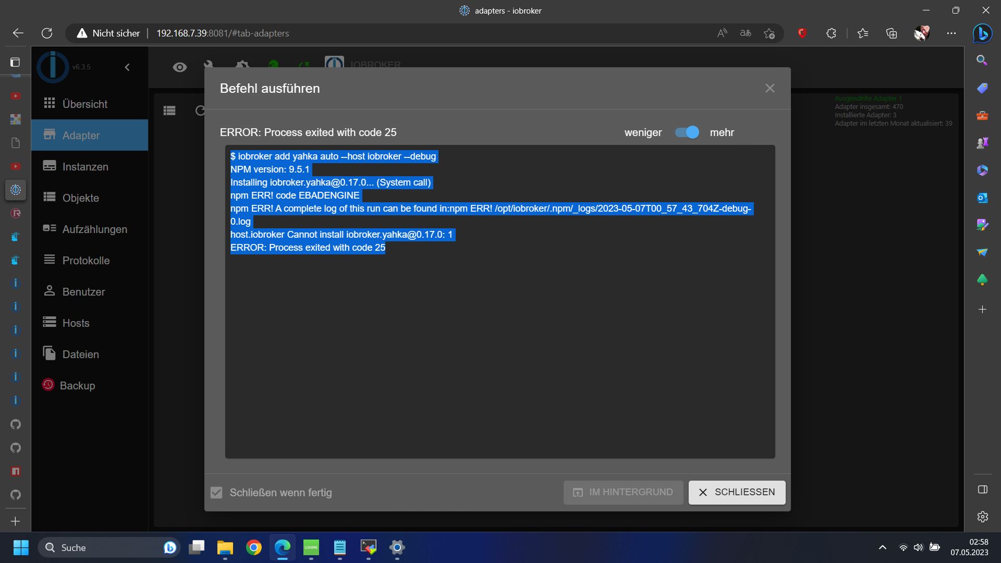The width and height of the screenshot is (1001, 563).
Task: Open the tools briefcase icon in Edge sidebar
Action: 982,115
